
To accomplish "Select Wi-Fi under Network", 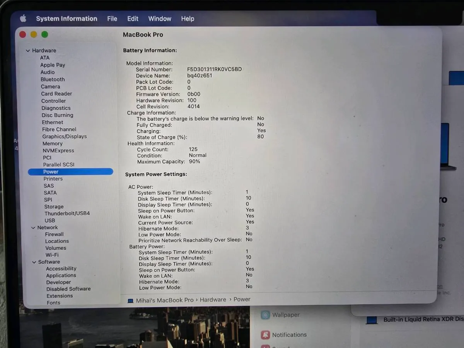I will pos(52,255).
